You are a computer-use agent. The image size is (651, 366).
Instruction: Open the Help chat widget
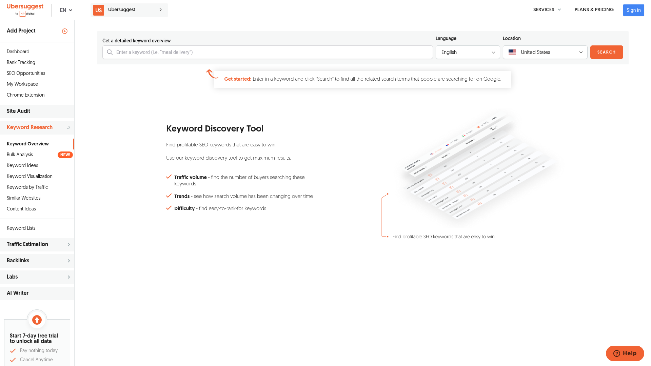pyautogui.click(x=625, y=353)
